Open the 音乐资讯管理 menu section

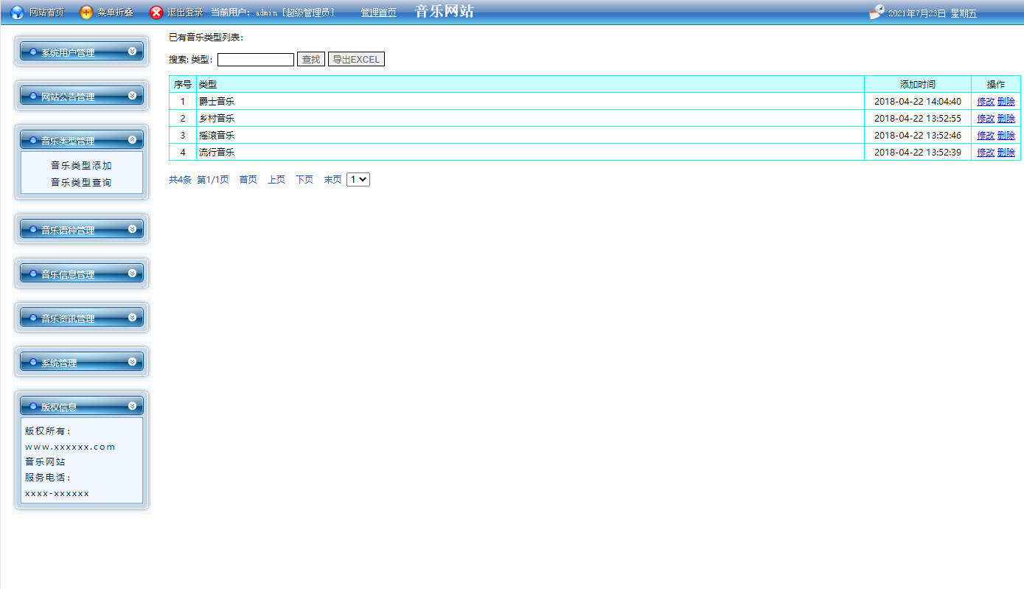point(82,318)
